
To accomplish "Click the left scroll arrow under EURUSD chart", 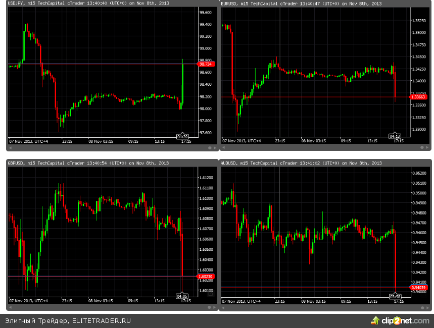I will 223,147.
